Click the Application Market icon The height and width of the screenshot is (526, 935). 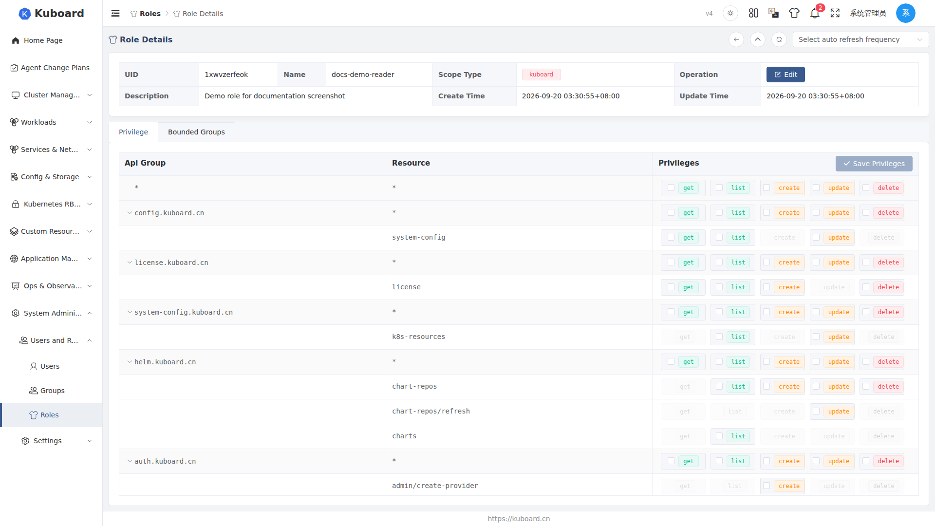coord(14,259)
